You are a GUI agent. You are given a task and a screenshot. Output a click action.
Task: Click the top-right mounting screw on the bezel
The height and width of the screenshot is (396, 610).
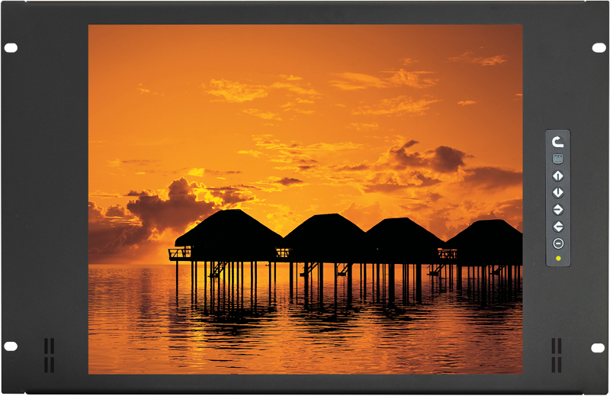599,48
